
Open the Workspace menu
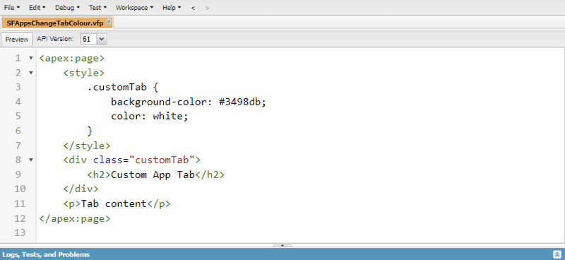134,8
